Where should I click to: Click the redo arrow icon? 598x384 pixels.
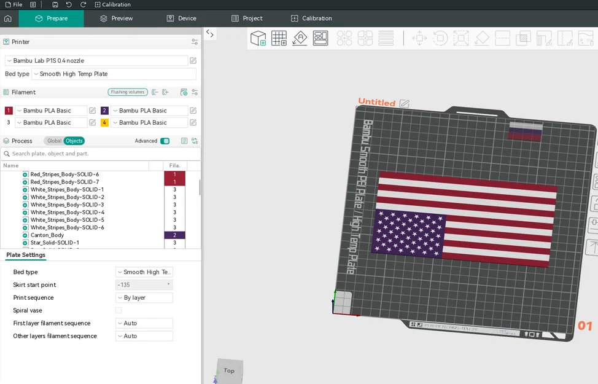(83, 4)
